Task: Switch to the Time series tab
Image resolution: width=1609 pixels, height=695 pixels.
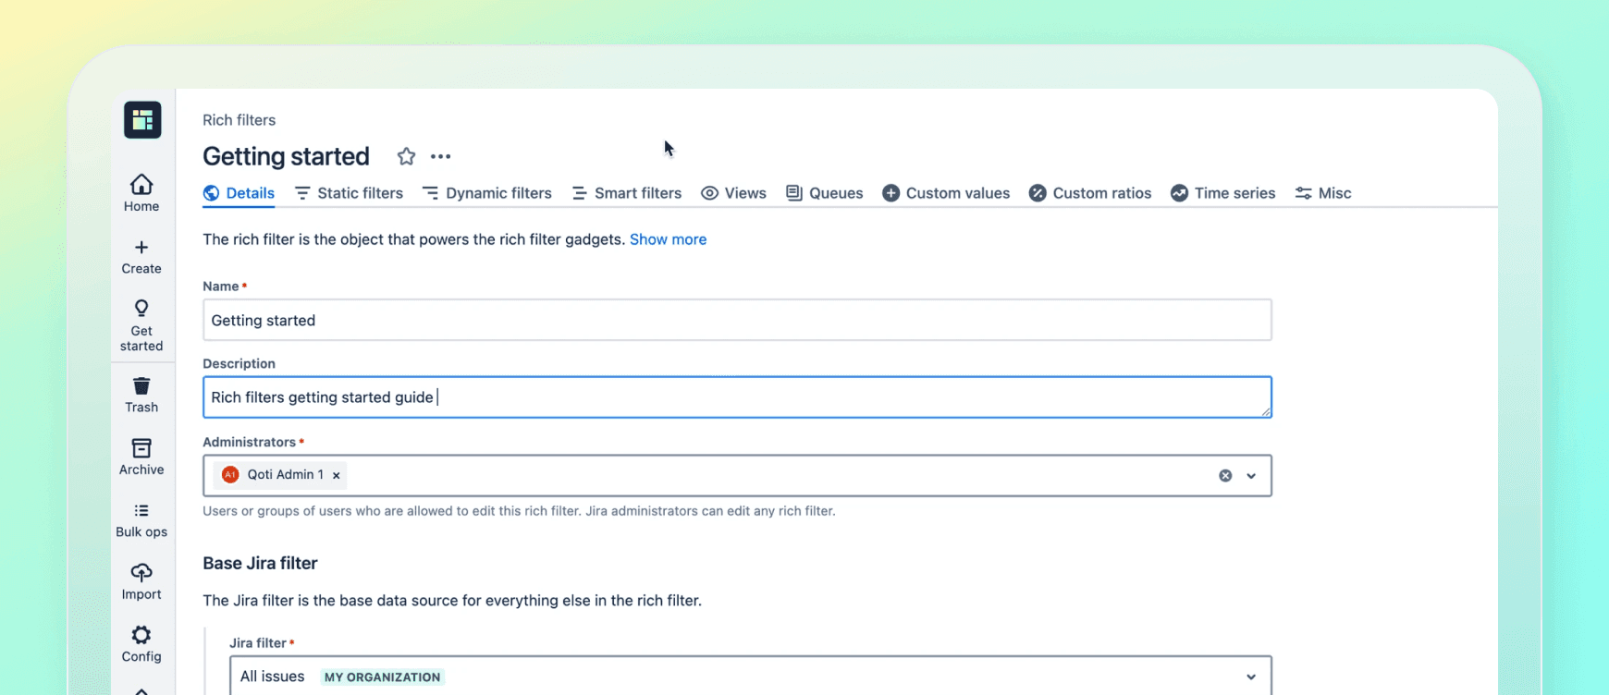Action: [1222, 193]
